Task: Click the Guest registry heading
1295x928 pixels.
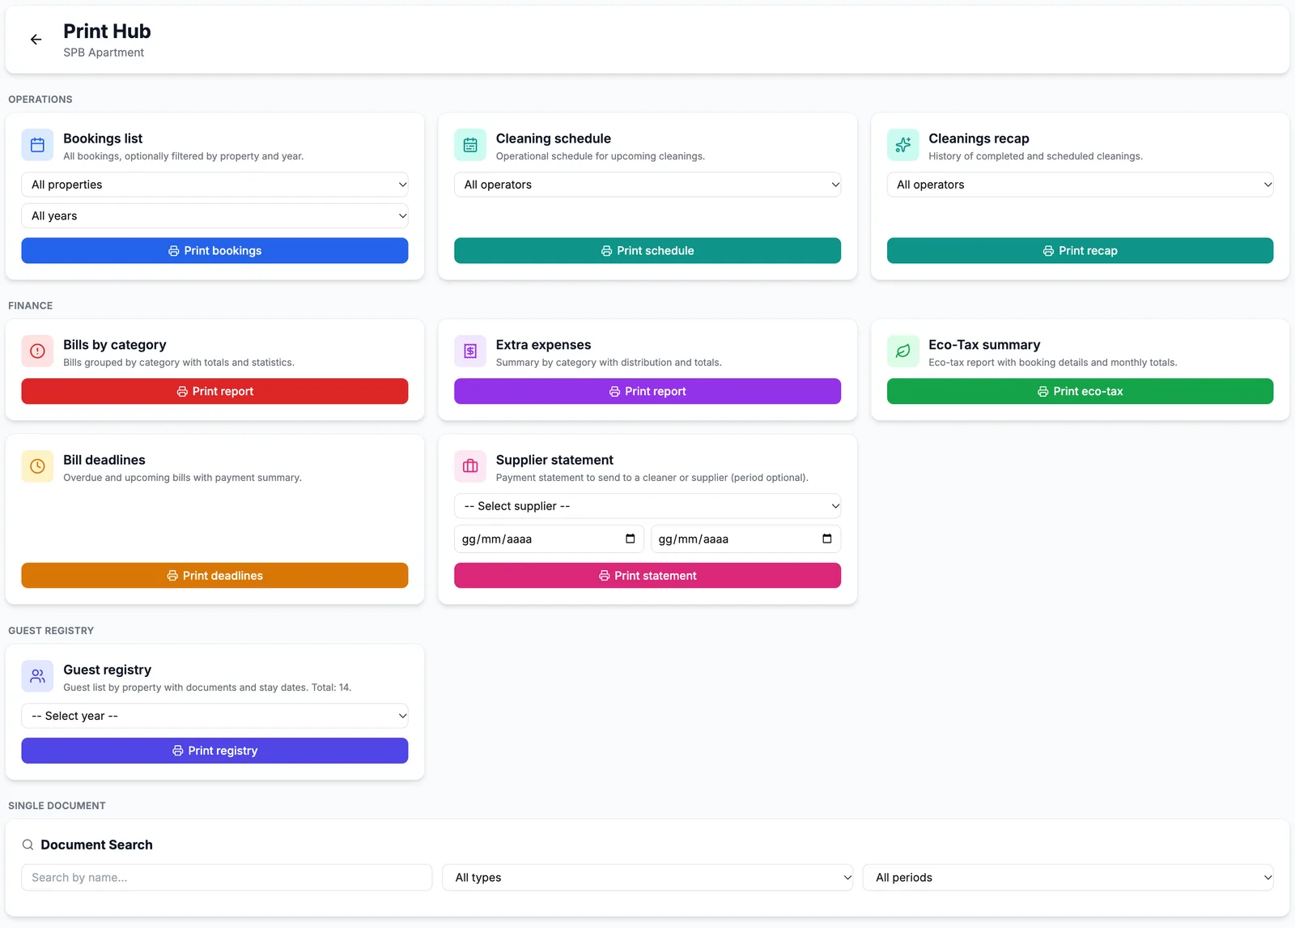Action: [x=107, y=670]
